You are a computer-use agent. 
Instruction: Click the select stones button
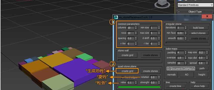point(199,33)
